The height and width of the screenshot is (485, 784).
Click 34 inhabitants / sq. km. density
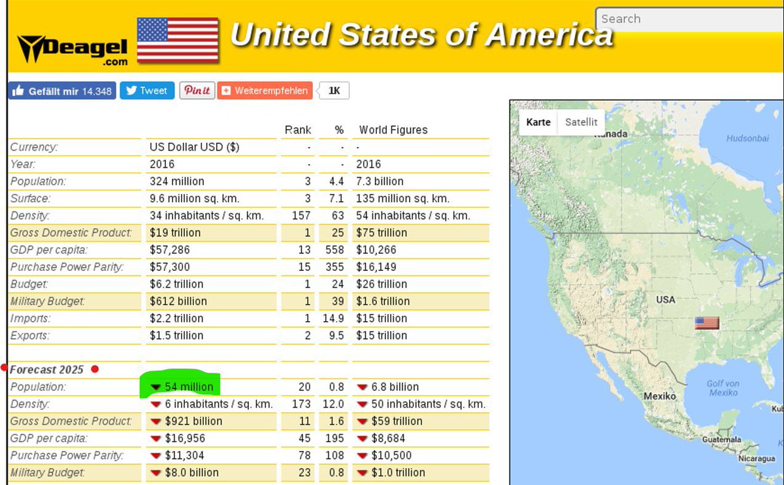(206, 215)
